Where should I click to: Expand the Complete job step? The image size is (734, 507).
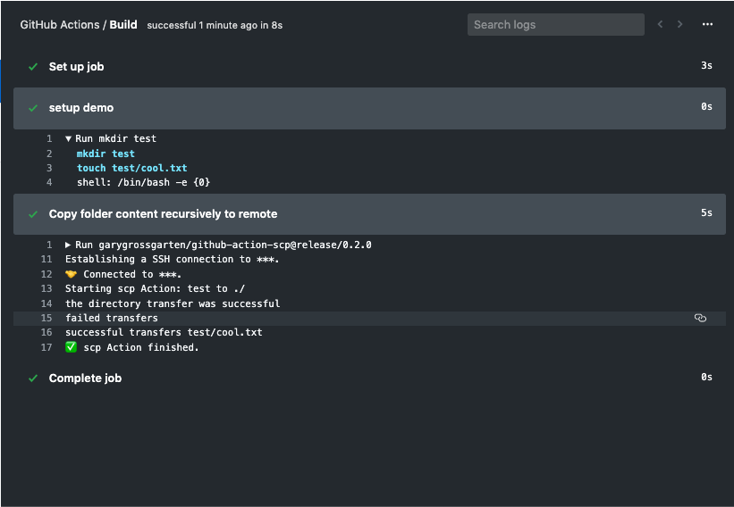point(369,378)
